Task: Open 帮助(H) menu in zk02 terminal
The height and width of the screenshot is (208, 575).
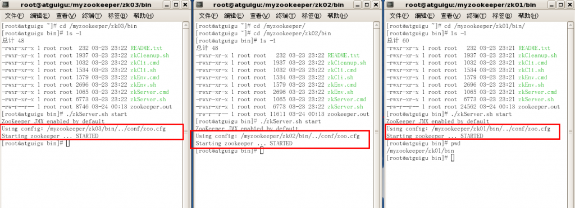Action: (x=337, y=16)
